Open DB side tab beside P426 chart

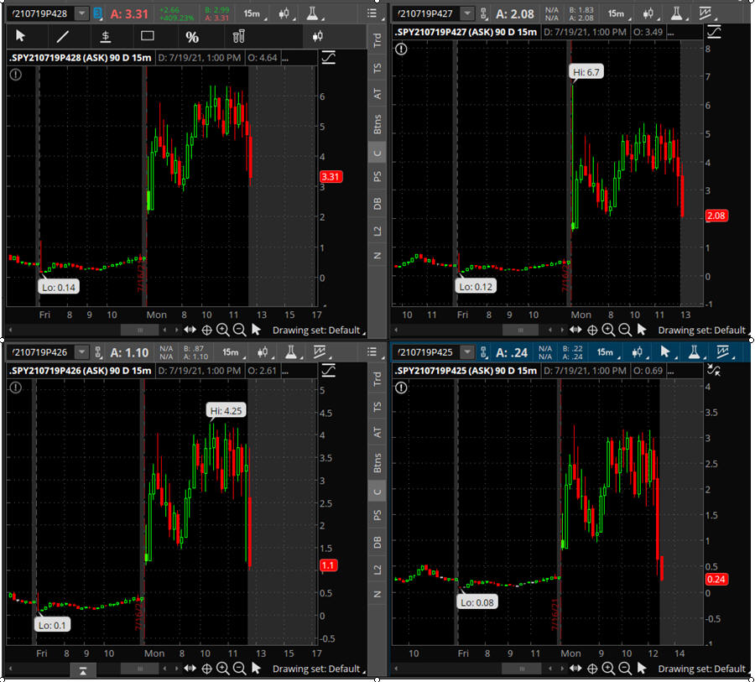pos(377,542)
